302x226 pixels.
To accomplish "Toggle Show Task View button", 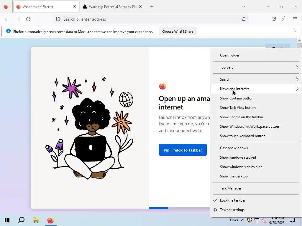I will (x=256, y=108).
